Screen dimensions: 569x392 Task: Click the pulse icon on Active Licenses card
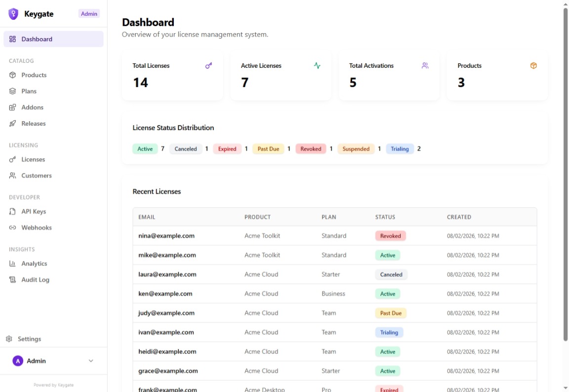pos(317,66)
